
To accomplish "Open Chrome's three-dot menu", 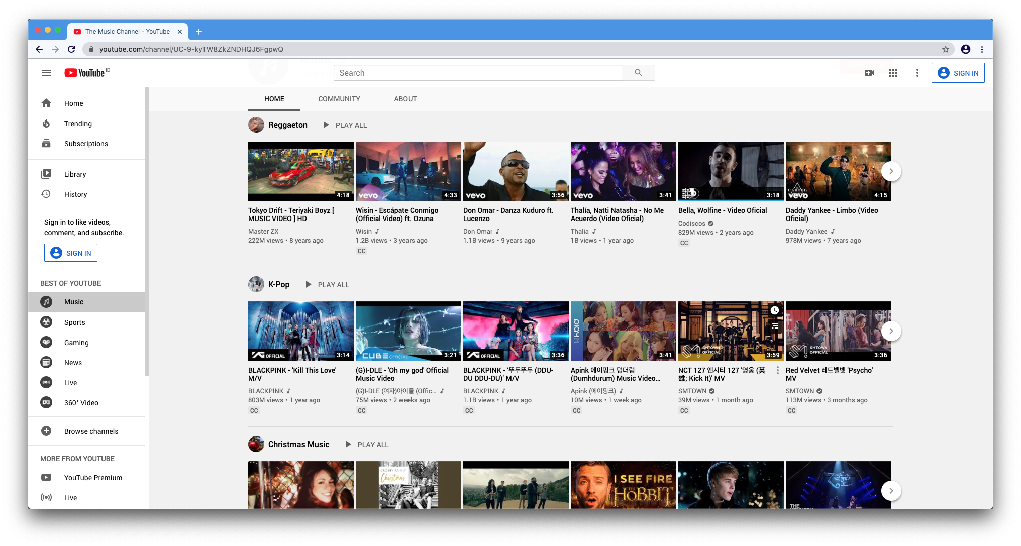I will pyautogui.click(x=982, y=49).
